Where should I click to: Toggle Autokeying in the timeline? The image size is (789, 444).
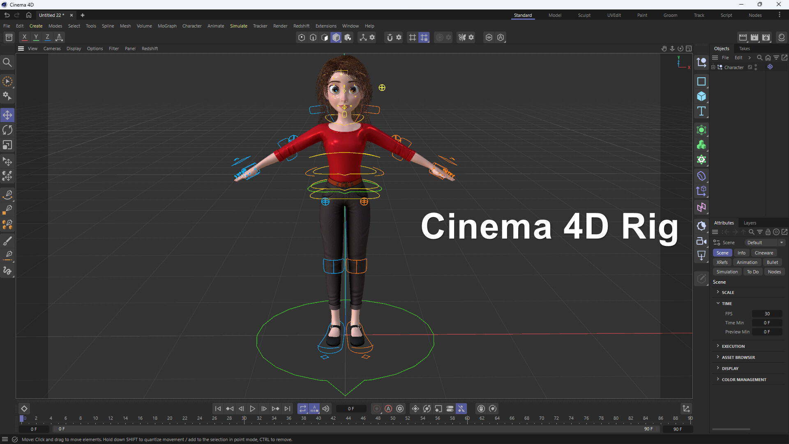click(x=388, y=409)
